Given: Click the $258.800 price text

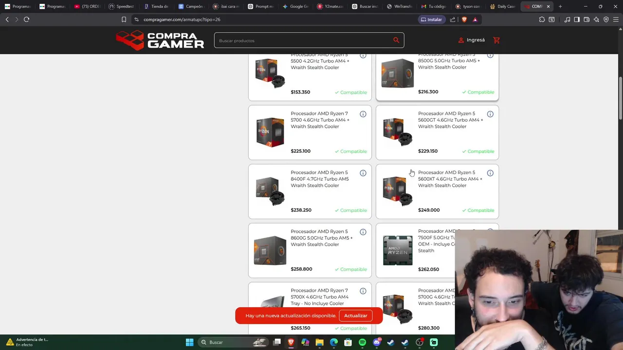Looking at the screenshot, I should pos(301,269).
